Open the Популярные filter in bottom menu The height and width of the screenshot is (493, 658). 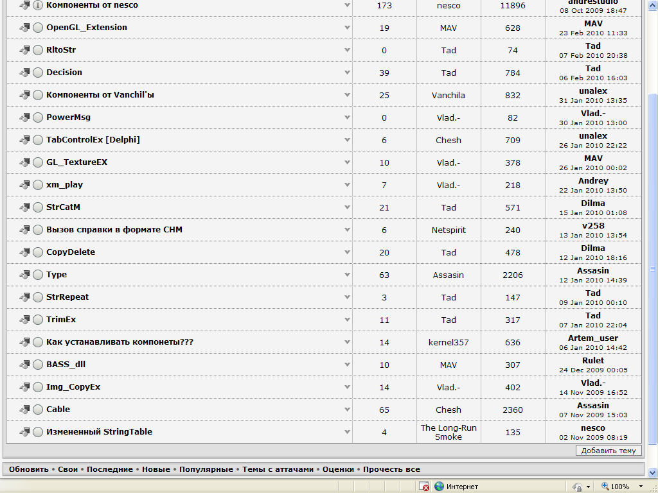(x=206, y=469)
